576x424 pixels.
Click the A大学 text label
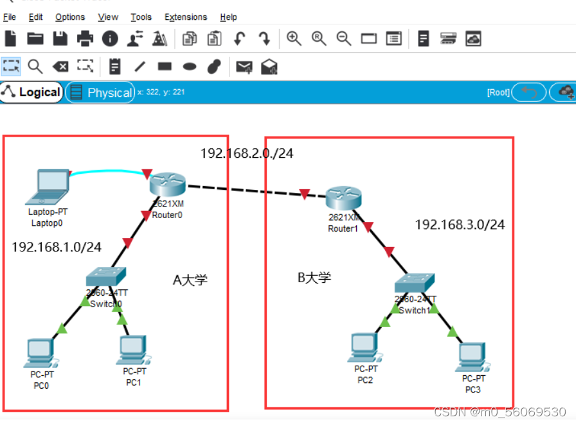(x=190, y=280)
